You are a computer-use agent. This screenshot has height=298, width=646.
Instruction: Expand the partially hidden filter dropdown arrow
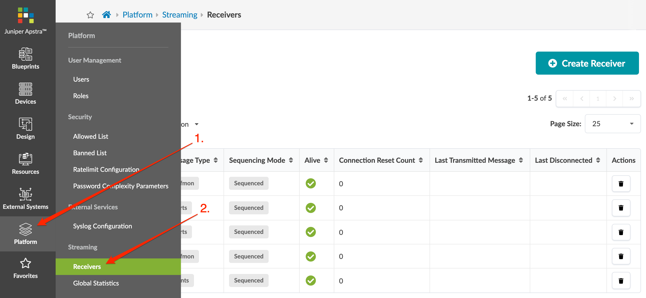pyautogui.click(x=197, y=124)
